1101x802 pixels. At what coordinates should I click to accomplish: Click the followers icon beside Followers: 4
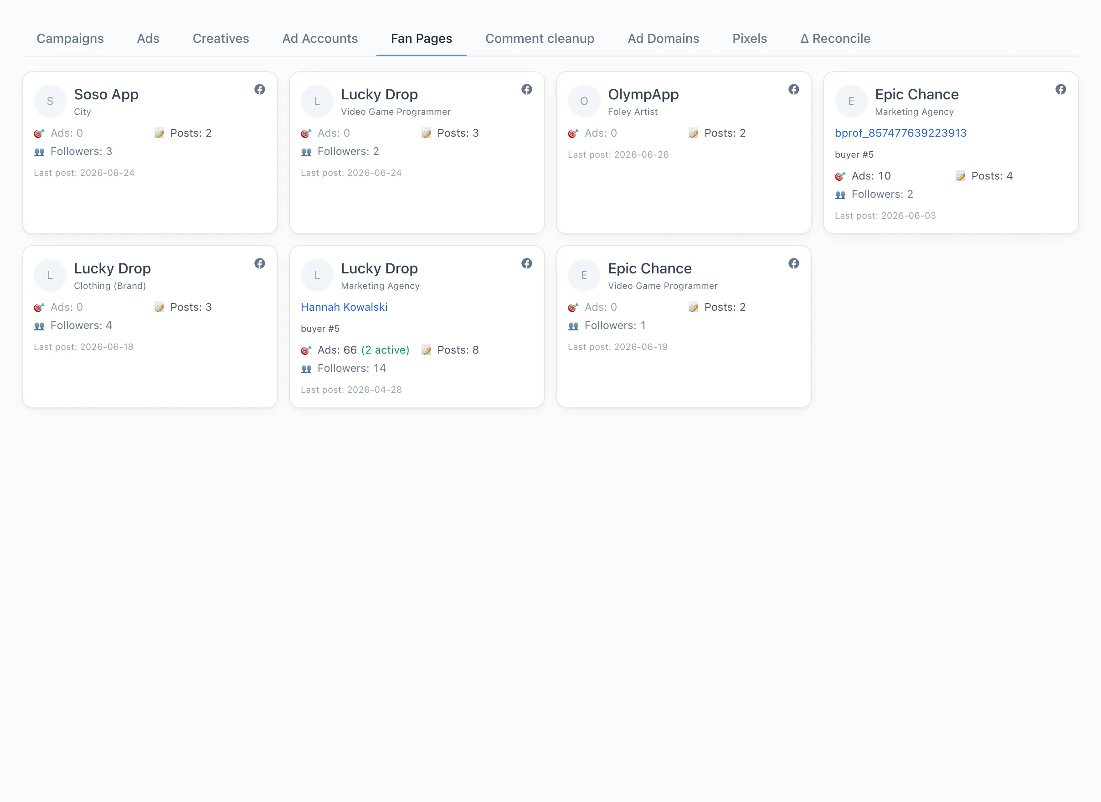[39, 326]
